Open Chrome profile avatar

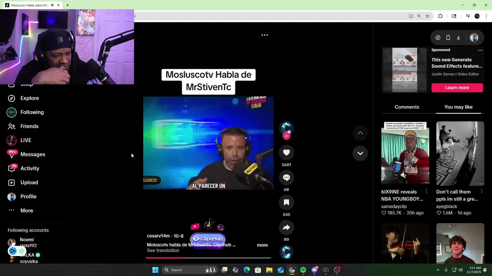477,16
